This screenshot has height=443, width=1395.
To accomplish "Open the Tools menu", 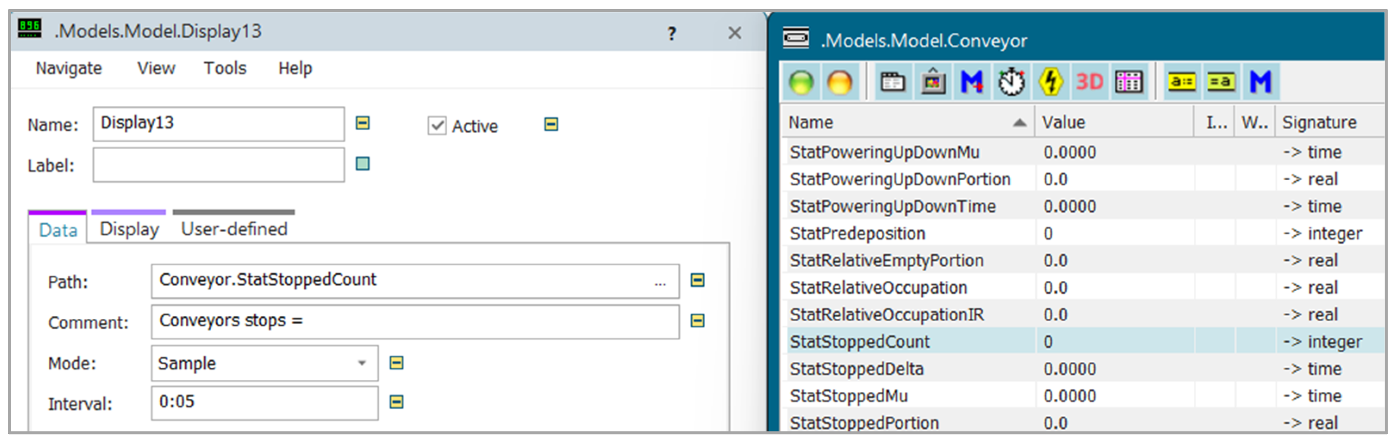I will 225,68.
